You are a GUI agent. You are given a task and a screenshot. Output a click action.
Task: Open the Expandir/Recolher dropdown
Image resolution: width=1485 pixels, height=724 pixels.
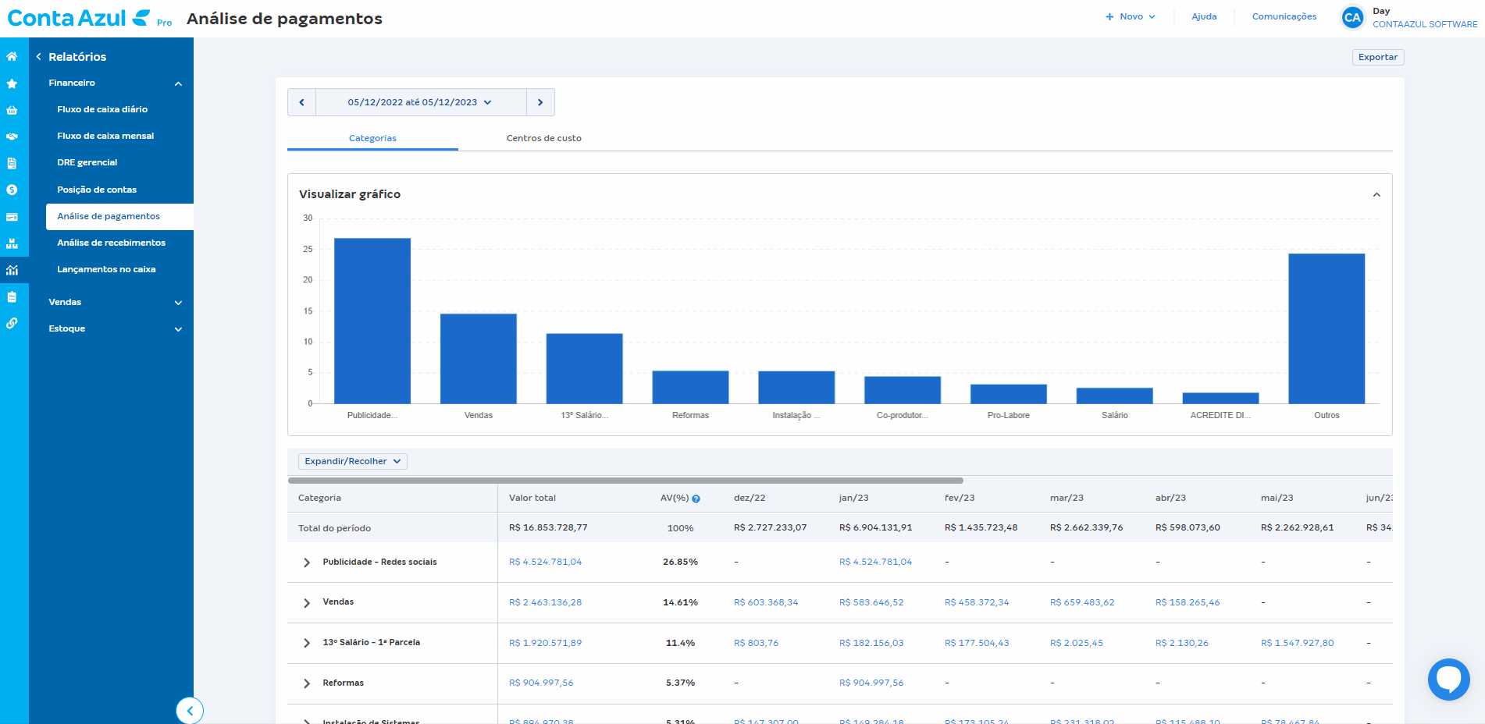point(352,461)
